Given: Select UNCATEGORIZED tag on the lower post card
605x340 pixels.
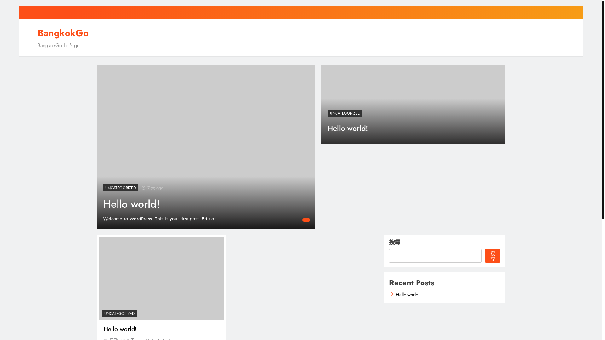Looking at the screenshot, I should click(x=119, y=314).
